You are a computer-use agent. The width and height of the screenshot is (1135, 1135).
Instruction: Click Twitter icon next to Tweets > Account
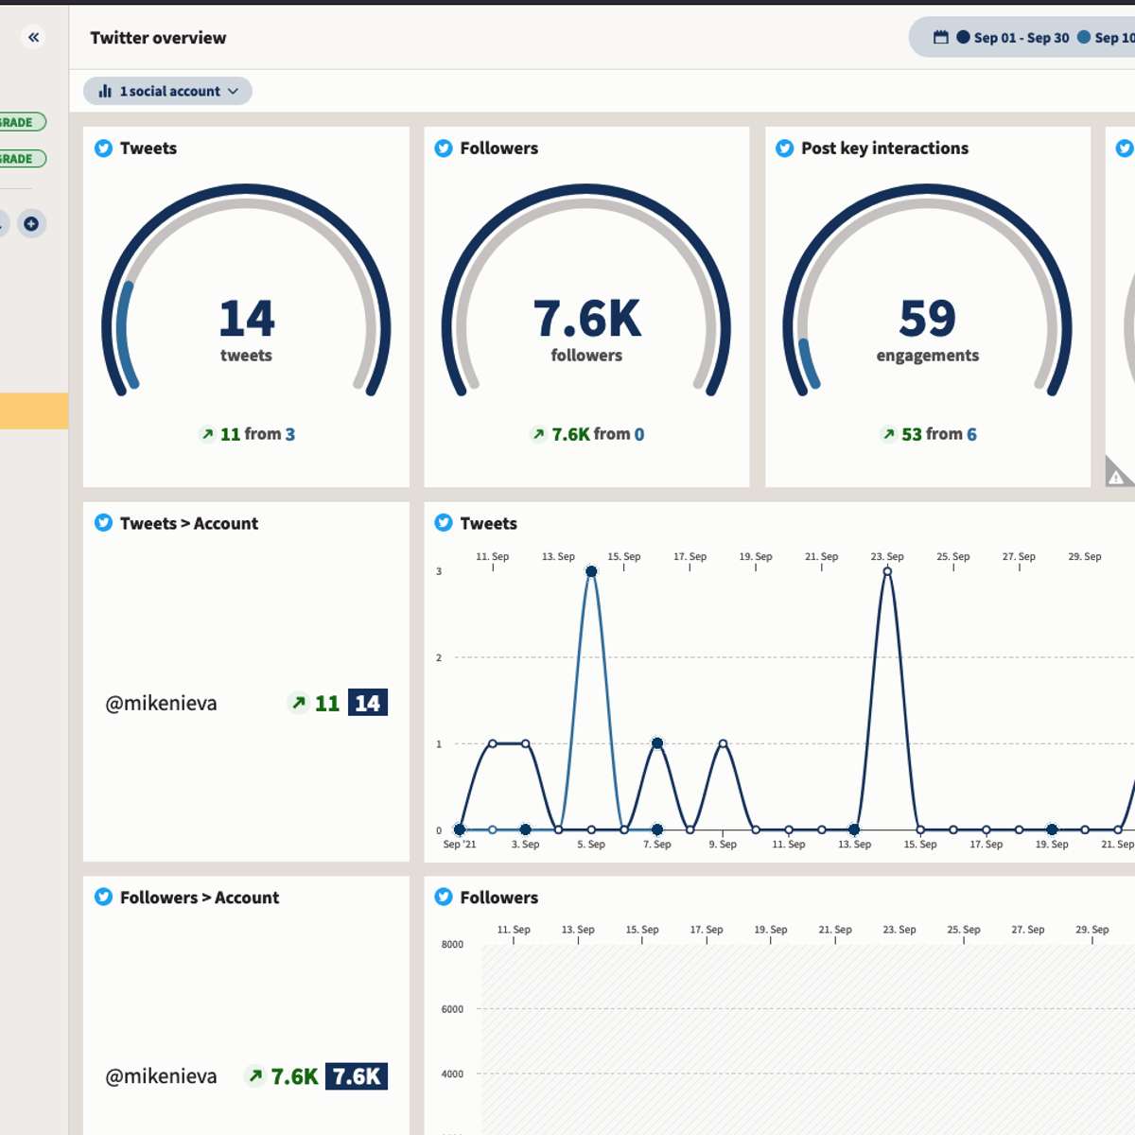coord(103,523)
